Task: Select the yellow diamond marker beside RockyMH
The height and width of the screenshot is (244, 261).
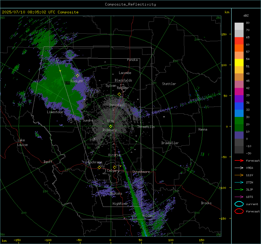Action: click(77, 76)
